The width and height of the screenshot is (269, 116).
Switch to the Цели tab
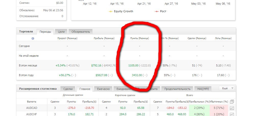click(61, 32)
